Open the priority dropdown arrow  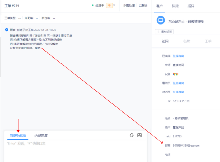114,5
